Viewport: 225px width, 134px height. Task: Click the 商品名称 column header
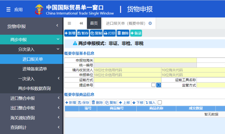pyautogui.click(x=156, y=108)
